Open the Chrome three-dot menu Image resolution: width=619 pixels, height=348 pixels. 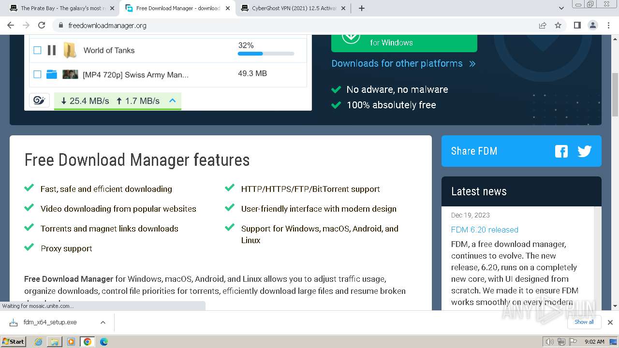coord(608,25)
